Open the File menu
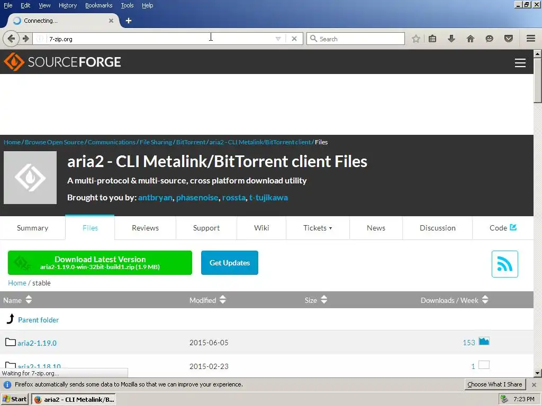Image resolution: width=542 pixels, height=406 pixels. [x=8, y=5]
